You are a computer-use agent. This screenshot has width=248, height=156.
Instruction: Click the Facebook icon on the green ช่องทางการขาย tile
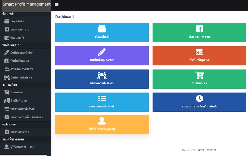tap(199, 29)
